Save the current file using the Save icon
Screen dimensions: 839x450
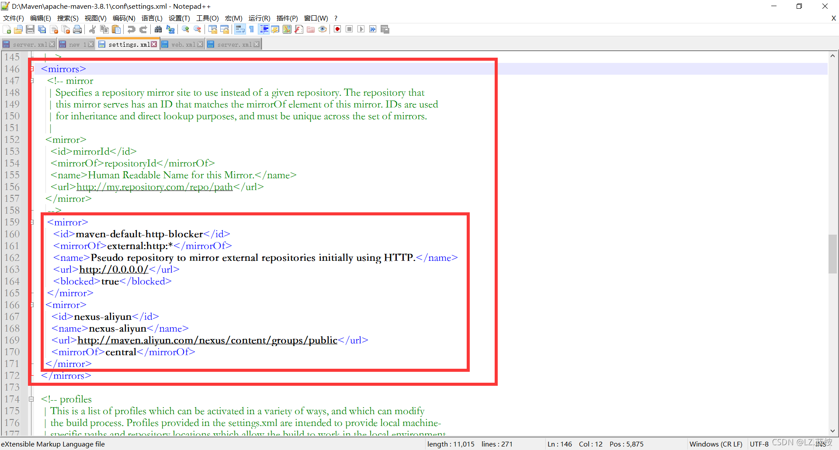click(30, 29)
